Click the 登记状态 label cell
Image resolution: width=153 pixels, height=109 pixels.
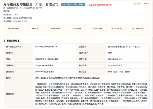(x=91, y=71)
